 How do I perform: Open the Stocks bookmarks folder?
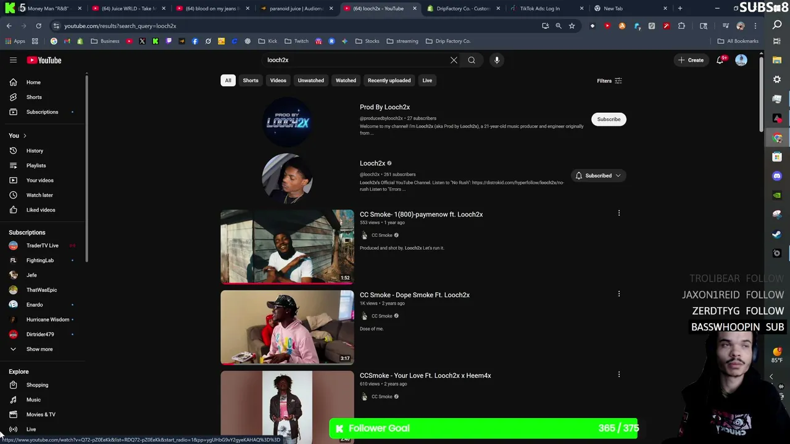367,41
